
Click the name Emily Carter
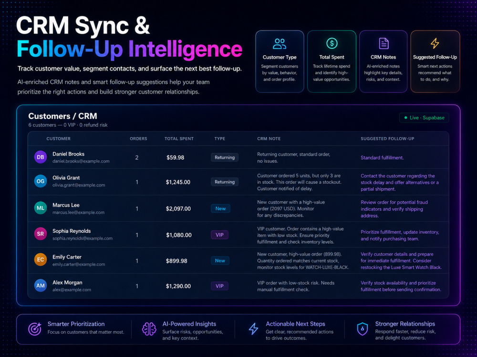point(67,257)
